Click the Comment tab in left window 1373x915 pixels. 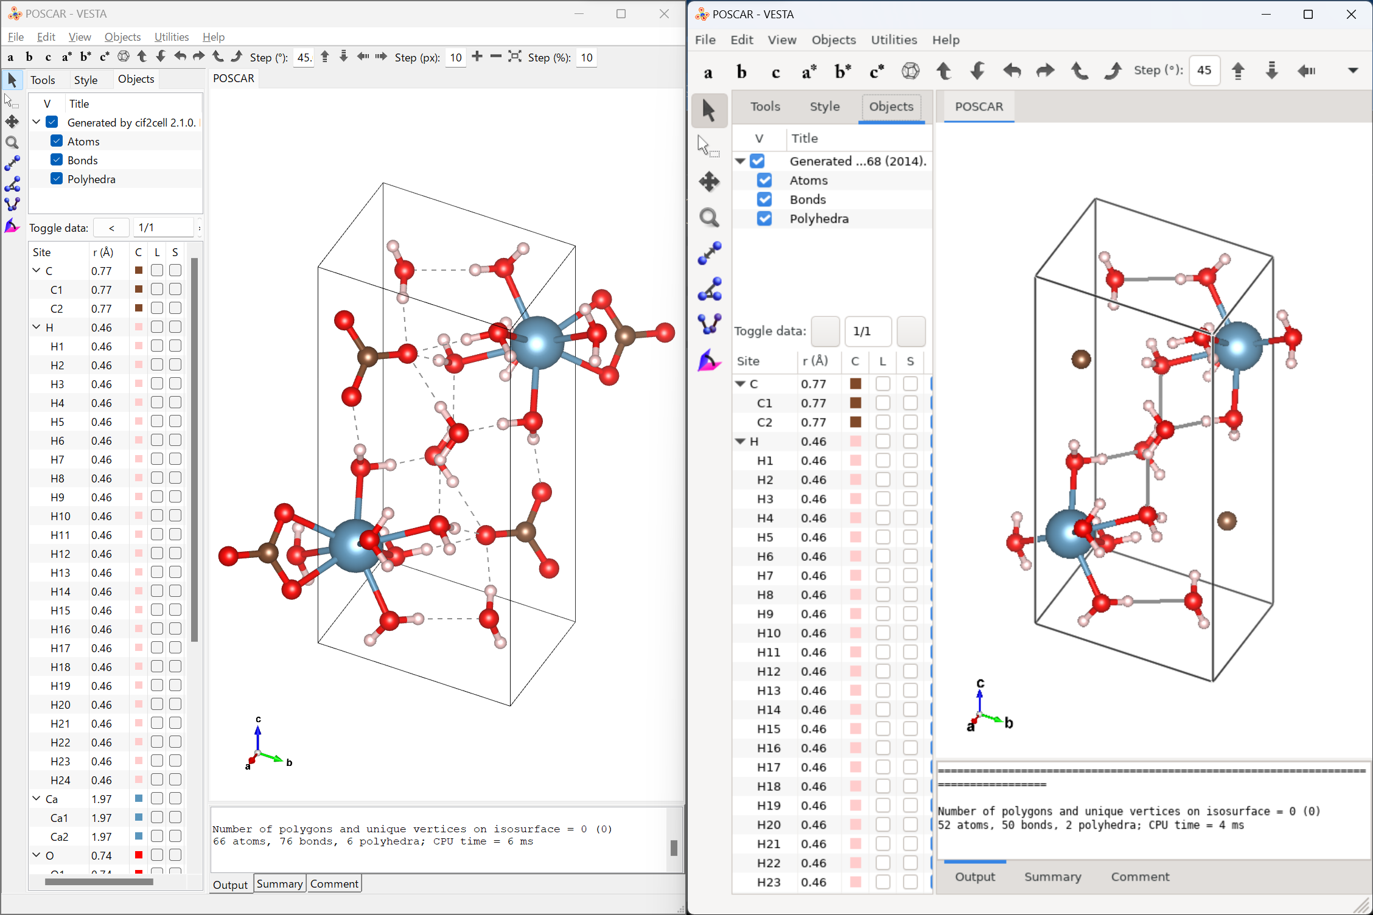click(x=334, y=884)
